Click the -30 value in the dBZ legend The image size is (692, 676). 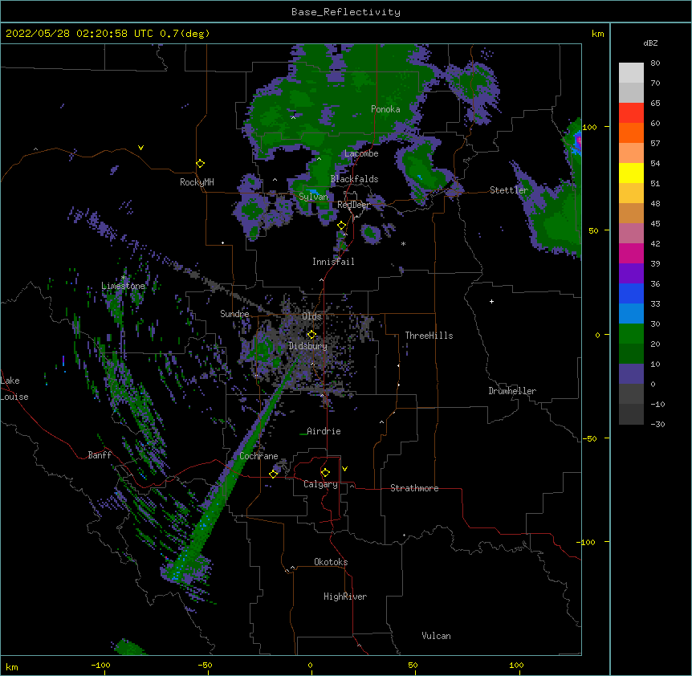(657, 425)
